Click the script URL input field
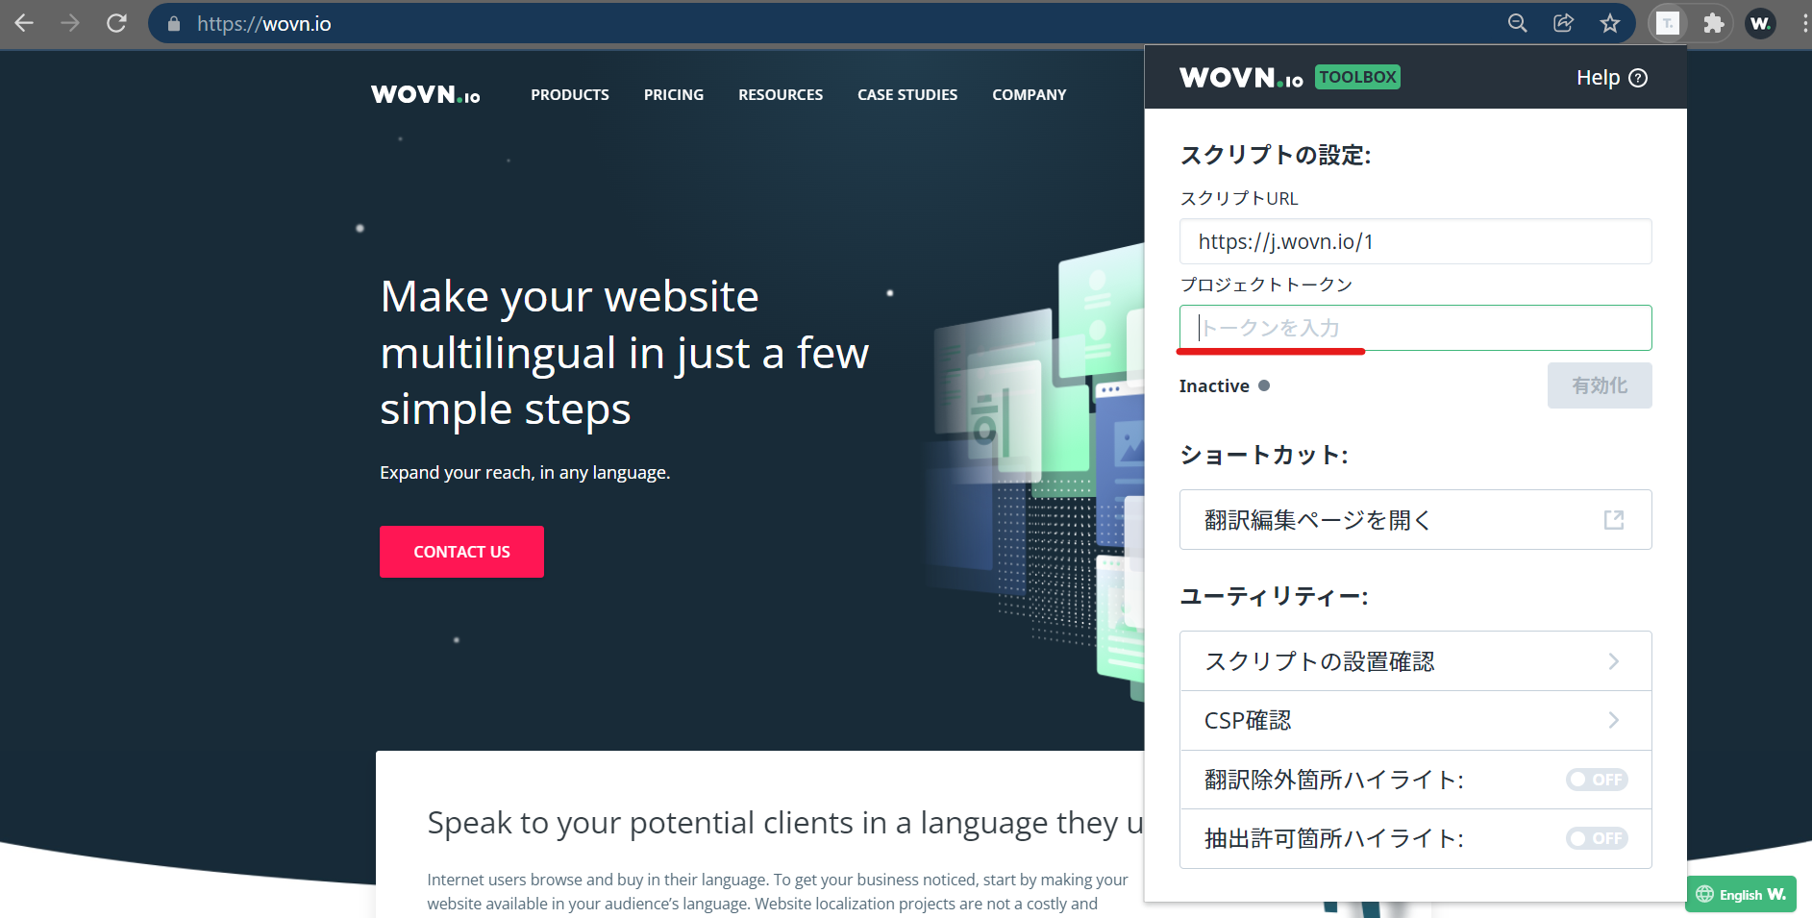Image resolution: width=1812 pixels, height=918 pixels. 1415,241
